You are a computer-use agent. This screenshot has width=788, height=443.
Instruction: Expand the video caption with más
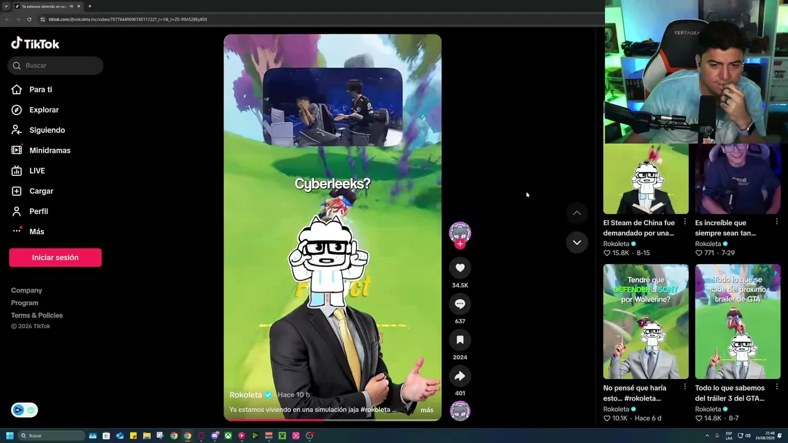click(427, 410)
